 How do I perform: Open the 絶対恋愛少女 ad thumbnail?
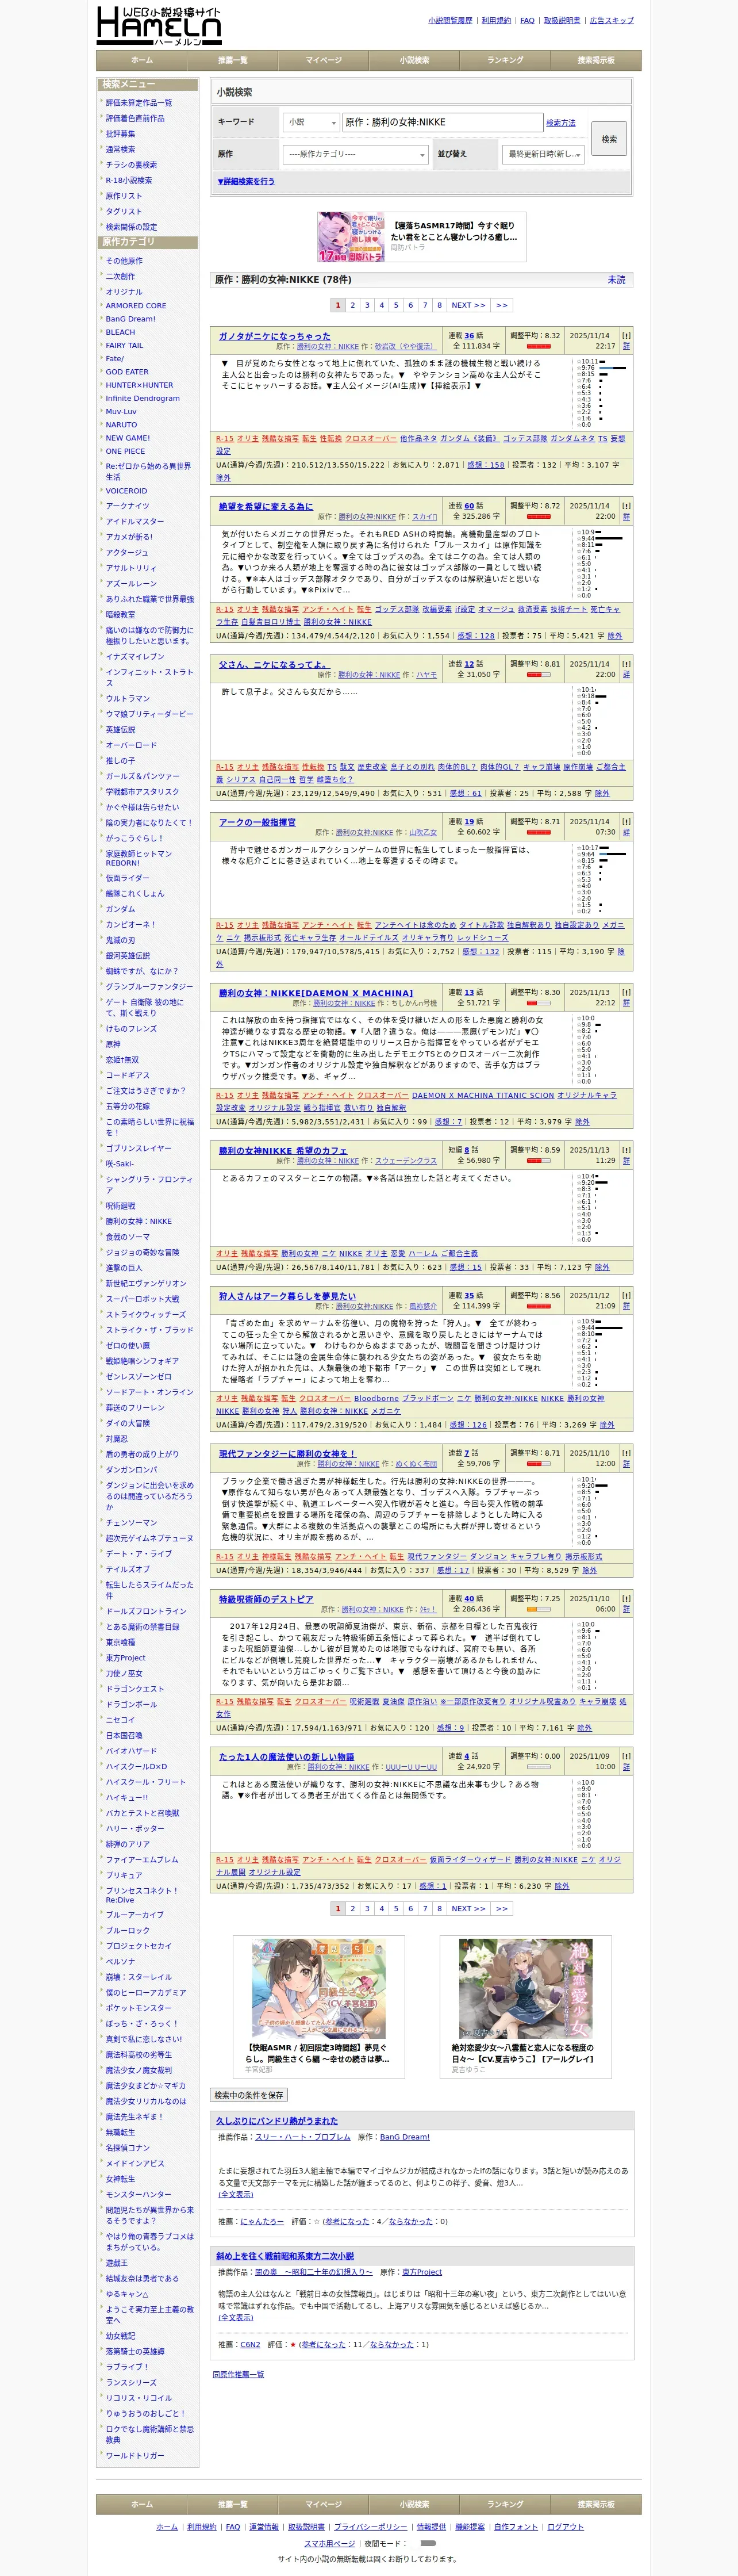point(525,1989)
